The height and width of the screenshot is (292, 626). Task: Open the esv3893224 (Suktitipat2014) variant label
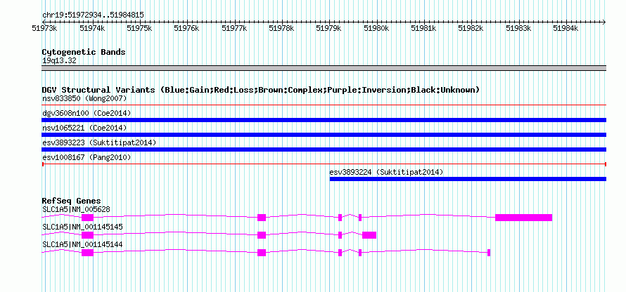click(386, 173)
